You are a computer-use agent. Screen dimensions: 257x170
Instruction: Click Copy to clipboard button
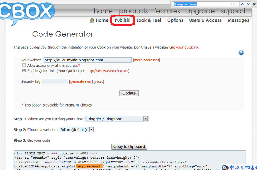coord(129,147)
